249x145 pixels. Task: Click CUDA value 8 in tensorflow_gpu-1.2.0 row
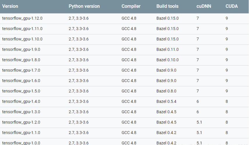click(x=227, y=122)
